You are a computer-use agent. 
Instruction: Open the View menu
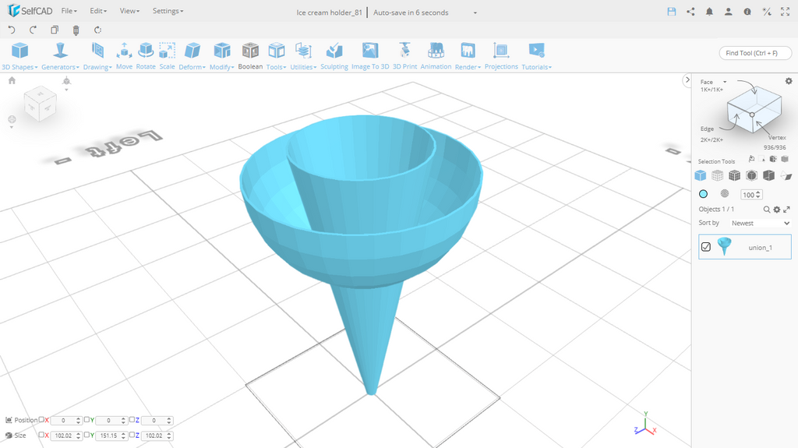point(129,11)
